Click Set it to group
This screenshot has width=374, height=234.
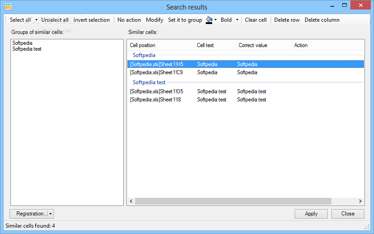(185, 20)
